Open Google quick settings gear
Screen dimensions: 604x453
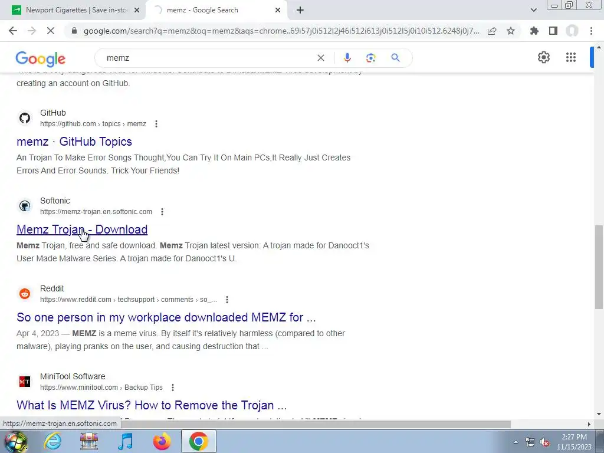tap(543, 57)
